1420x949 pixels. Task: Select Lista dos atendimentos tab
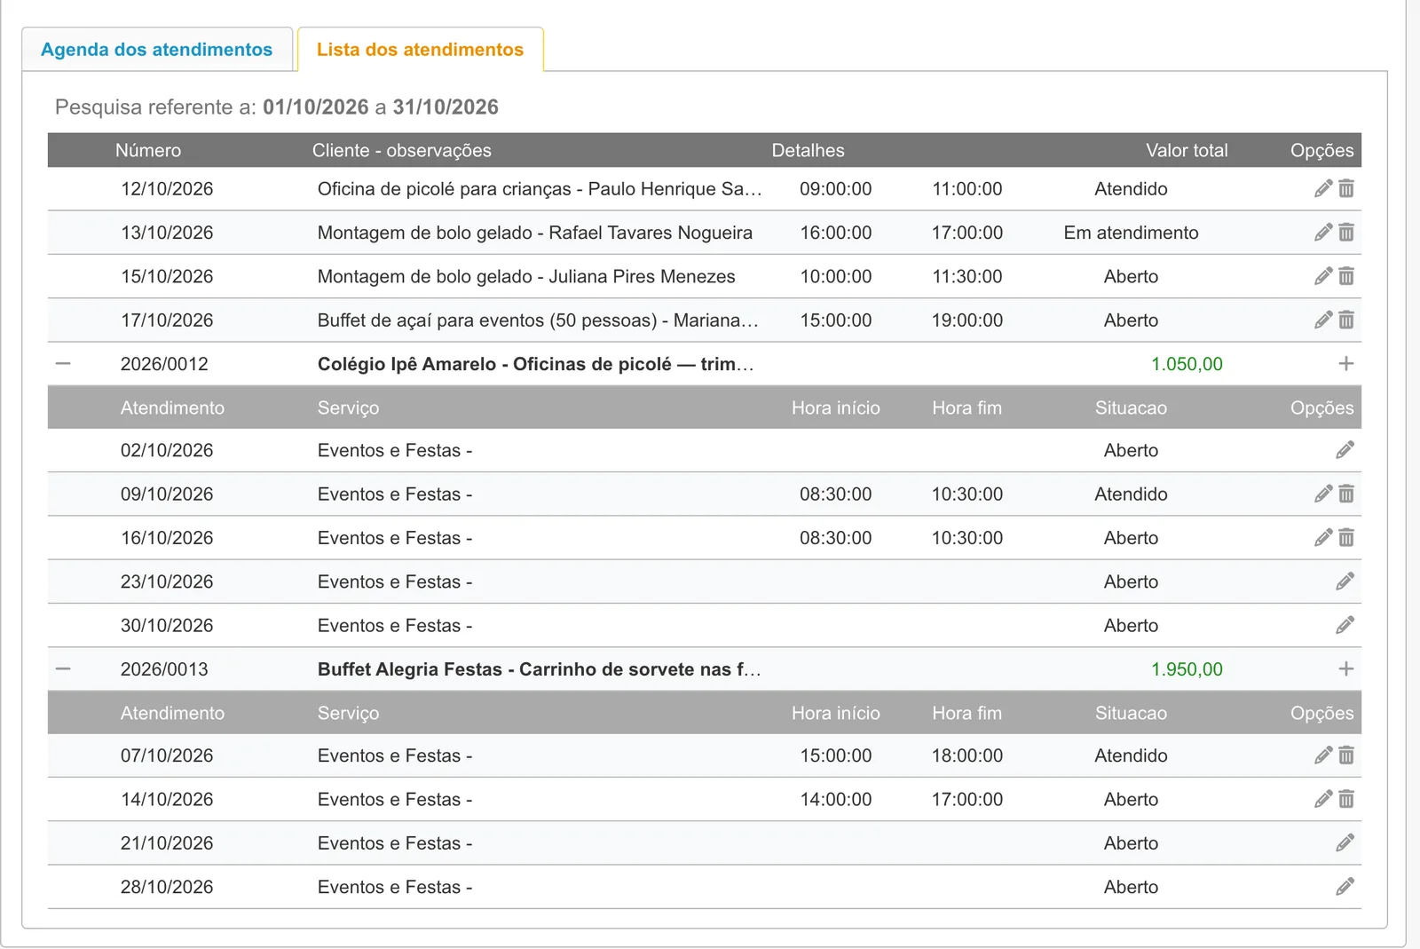coord(420,50)
